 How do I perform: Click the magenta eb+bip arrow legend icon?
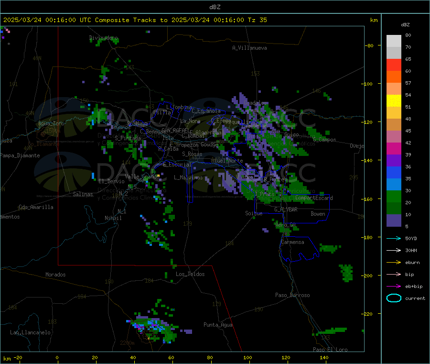pos(394,286)
